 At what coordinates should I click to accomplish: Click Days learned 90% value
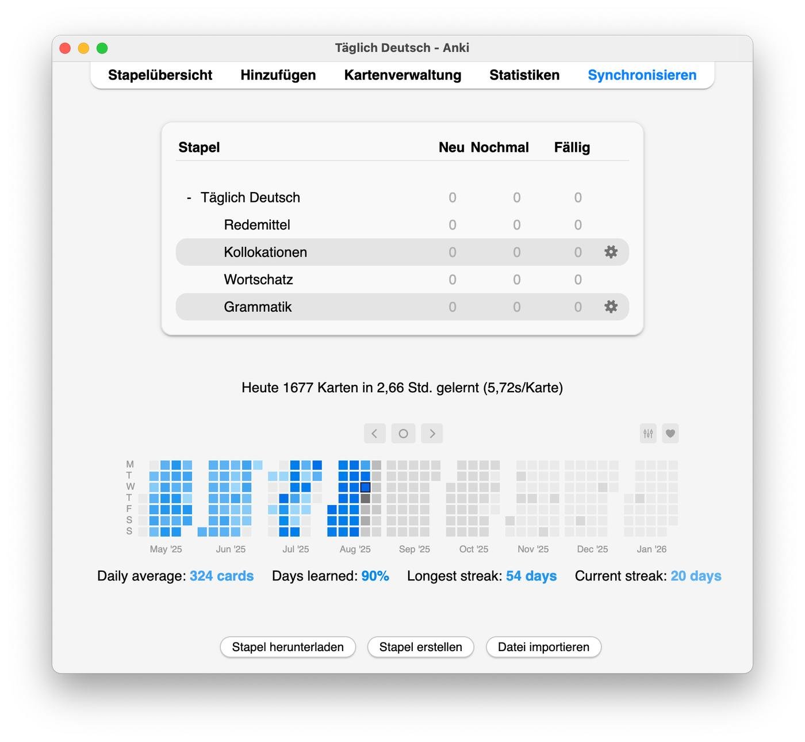[x=375, y=576]
